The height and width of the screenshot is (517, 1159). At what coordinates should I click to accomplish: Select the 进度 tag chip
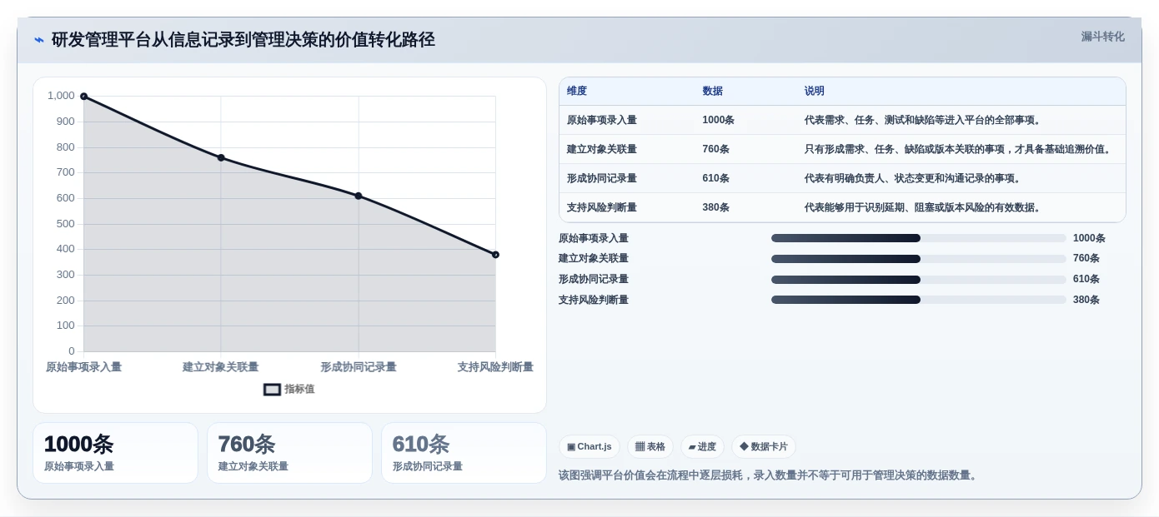(702, 446)
